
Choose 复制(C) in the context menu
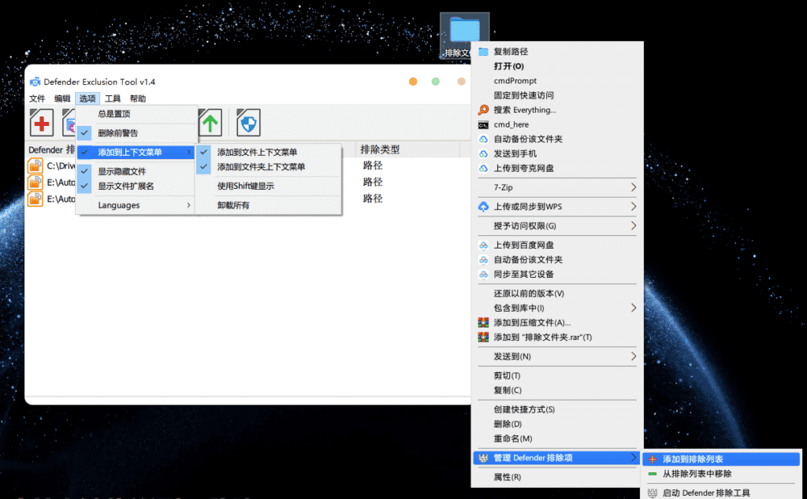click(557, 390)
